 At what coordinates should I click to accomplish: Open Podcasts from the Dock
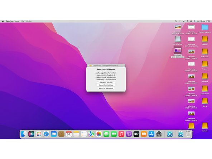[x=129, y=134]
